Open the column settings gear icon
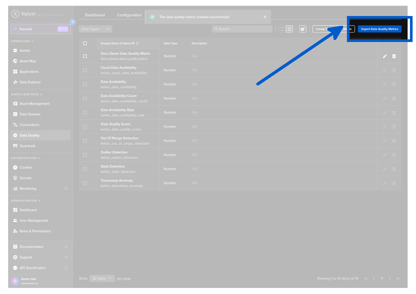 (303, 29)
